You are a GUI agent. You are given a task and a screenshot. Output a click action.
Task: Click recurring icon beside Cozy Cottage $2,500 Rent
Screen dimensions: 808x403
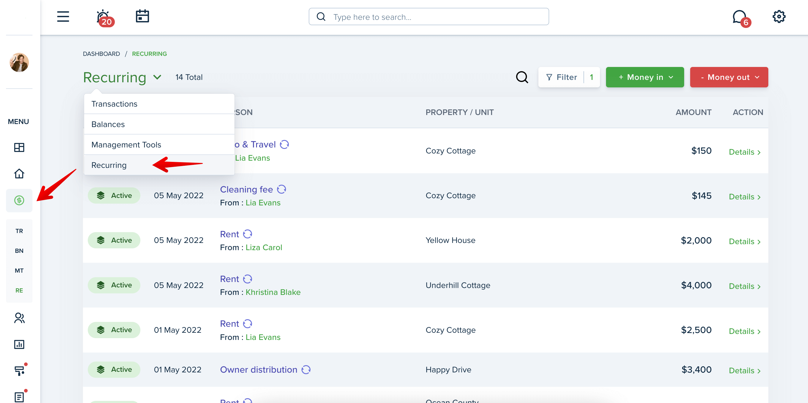coord(248,324)
